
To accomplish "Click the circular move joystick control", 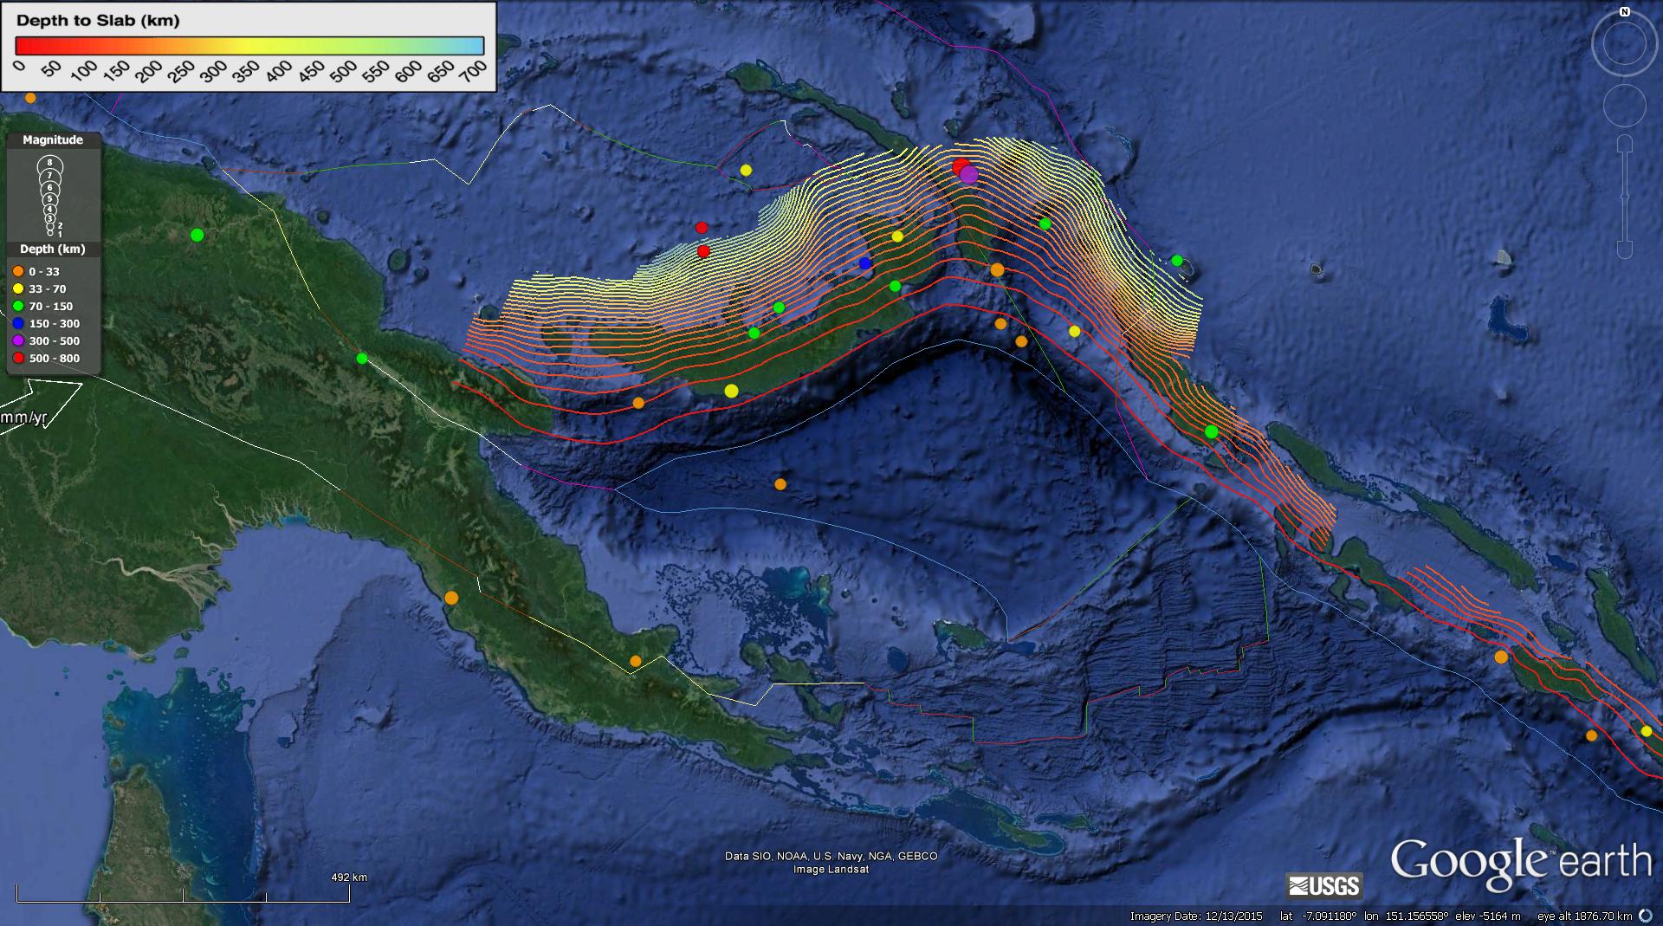I will tap(1624, 107).
